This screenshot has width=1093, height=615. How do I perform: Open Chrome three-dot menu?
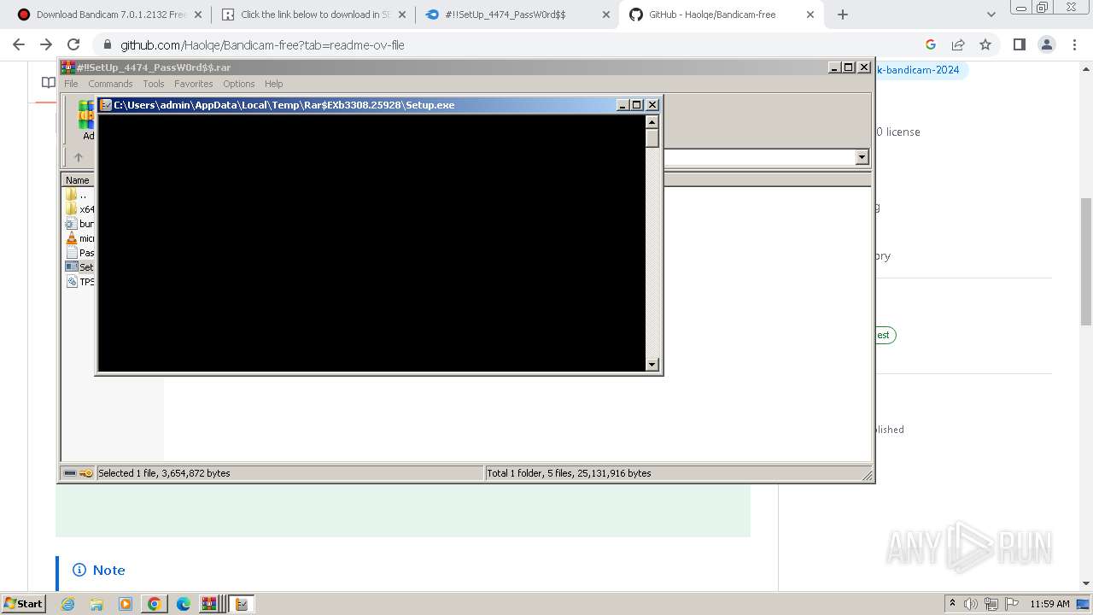[1073, 44]
